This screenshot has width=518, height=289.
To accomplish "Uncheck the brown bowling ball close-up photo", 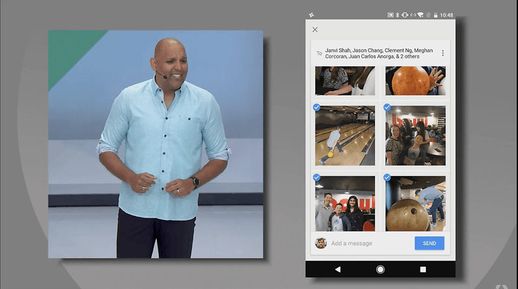I will point(388,177).
